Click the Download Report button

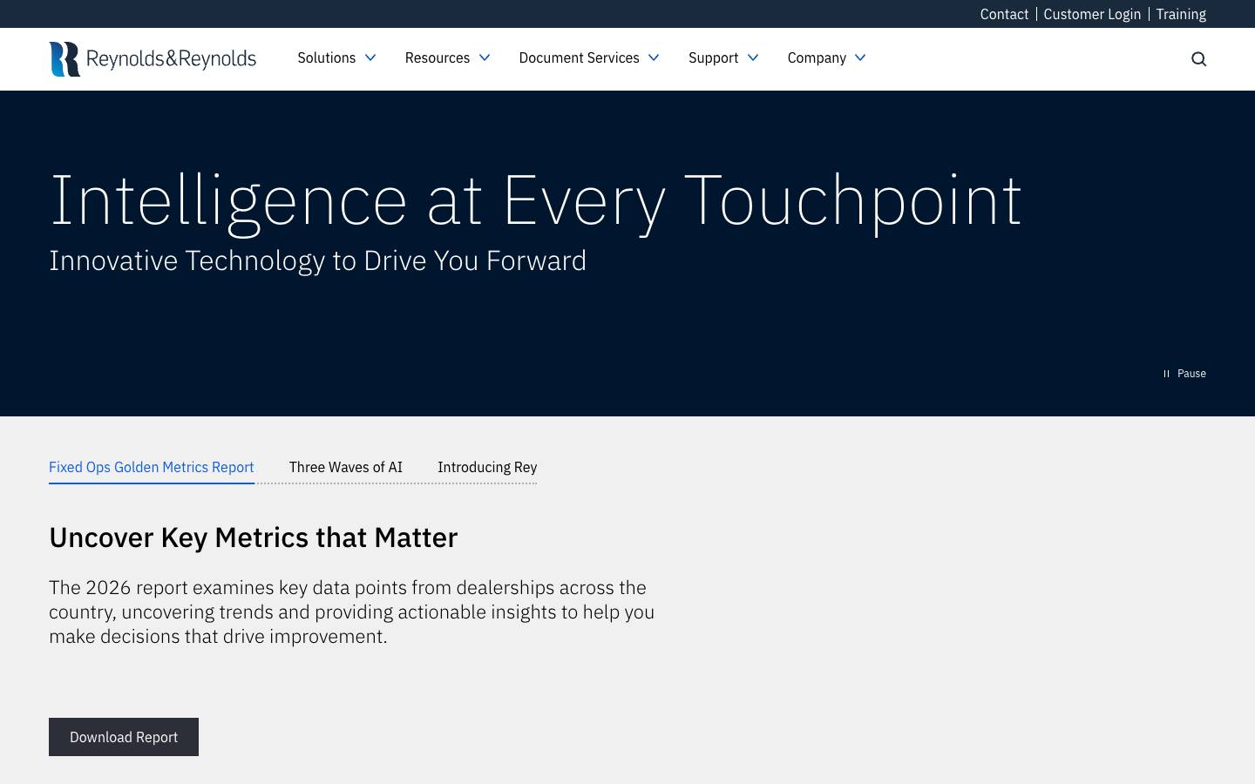coord(124,737)
